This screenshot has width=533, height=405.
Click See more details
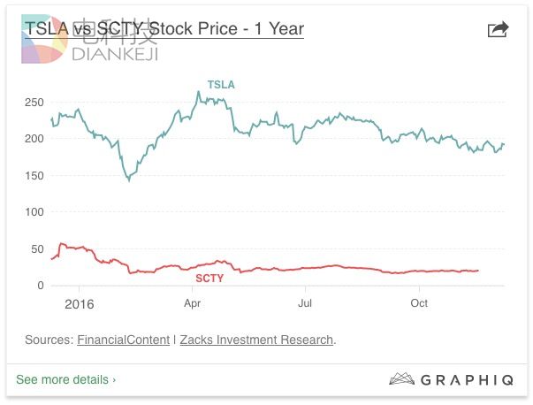[x=65, y=379]
